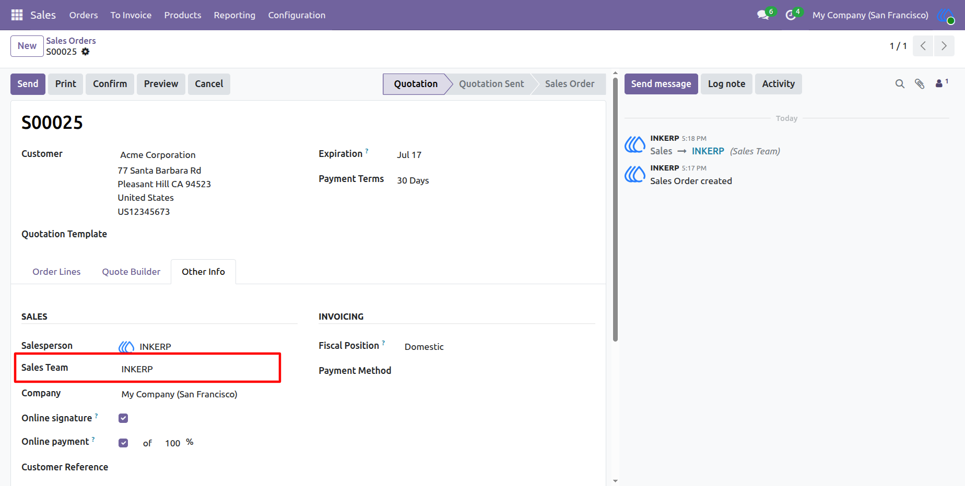Open the user avatar menu
The image size is (965, 486).
point(946,15)
